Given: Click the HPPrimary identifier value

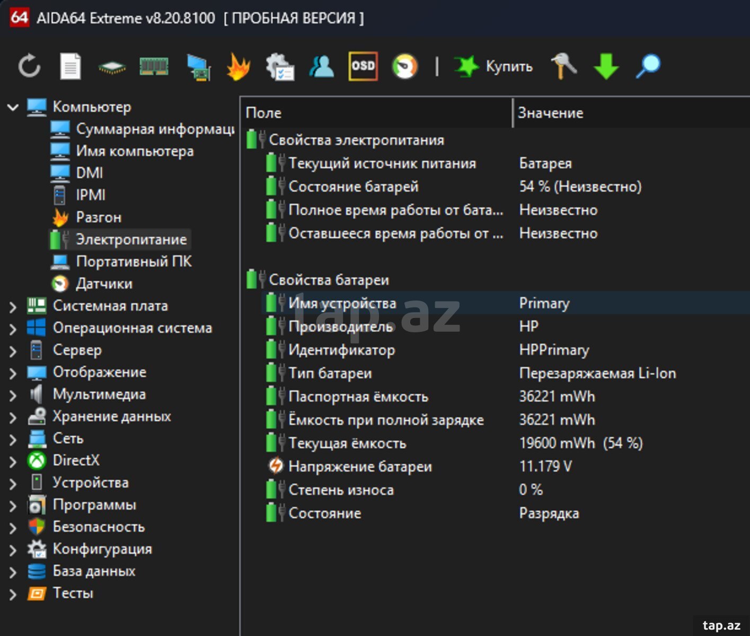Looking at the screenshot, I should click(x=554, y=350).
